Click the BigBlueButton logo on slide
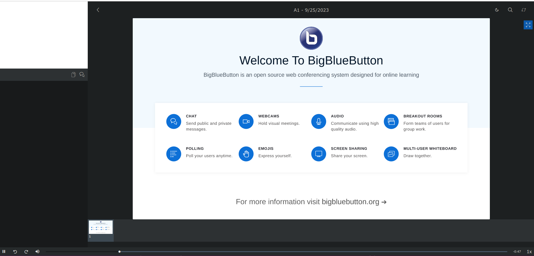 click(311, 38)
